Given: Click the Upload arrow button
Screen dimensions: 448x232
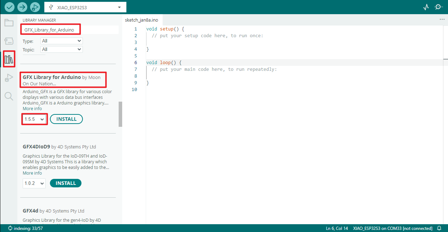Looking at the screenshot, I should coord(22,7).
